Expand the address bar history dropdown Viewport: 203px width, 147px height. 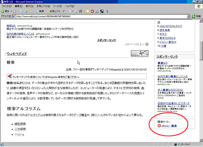[189, 16]
